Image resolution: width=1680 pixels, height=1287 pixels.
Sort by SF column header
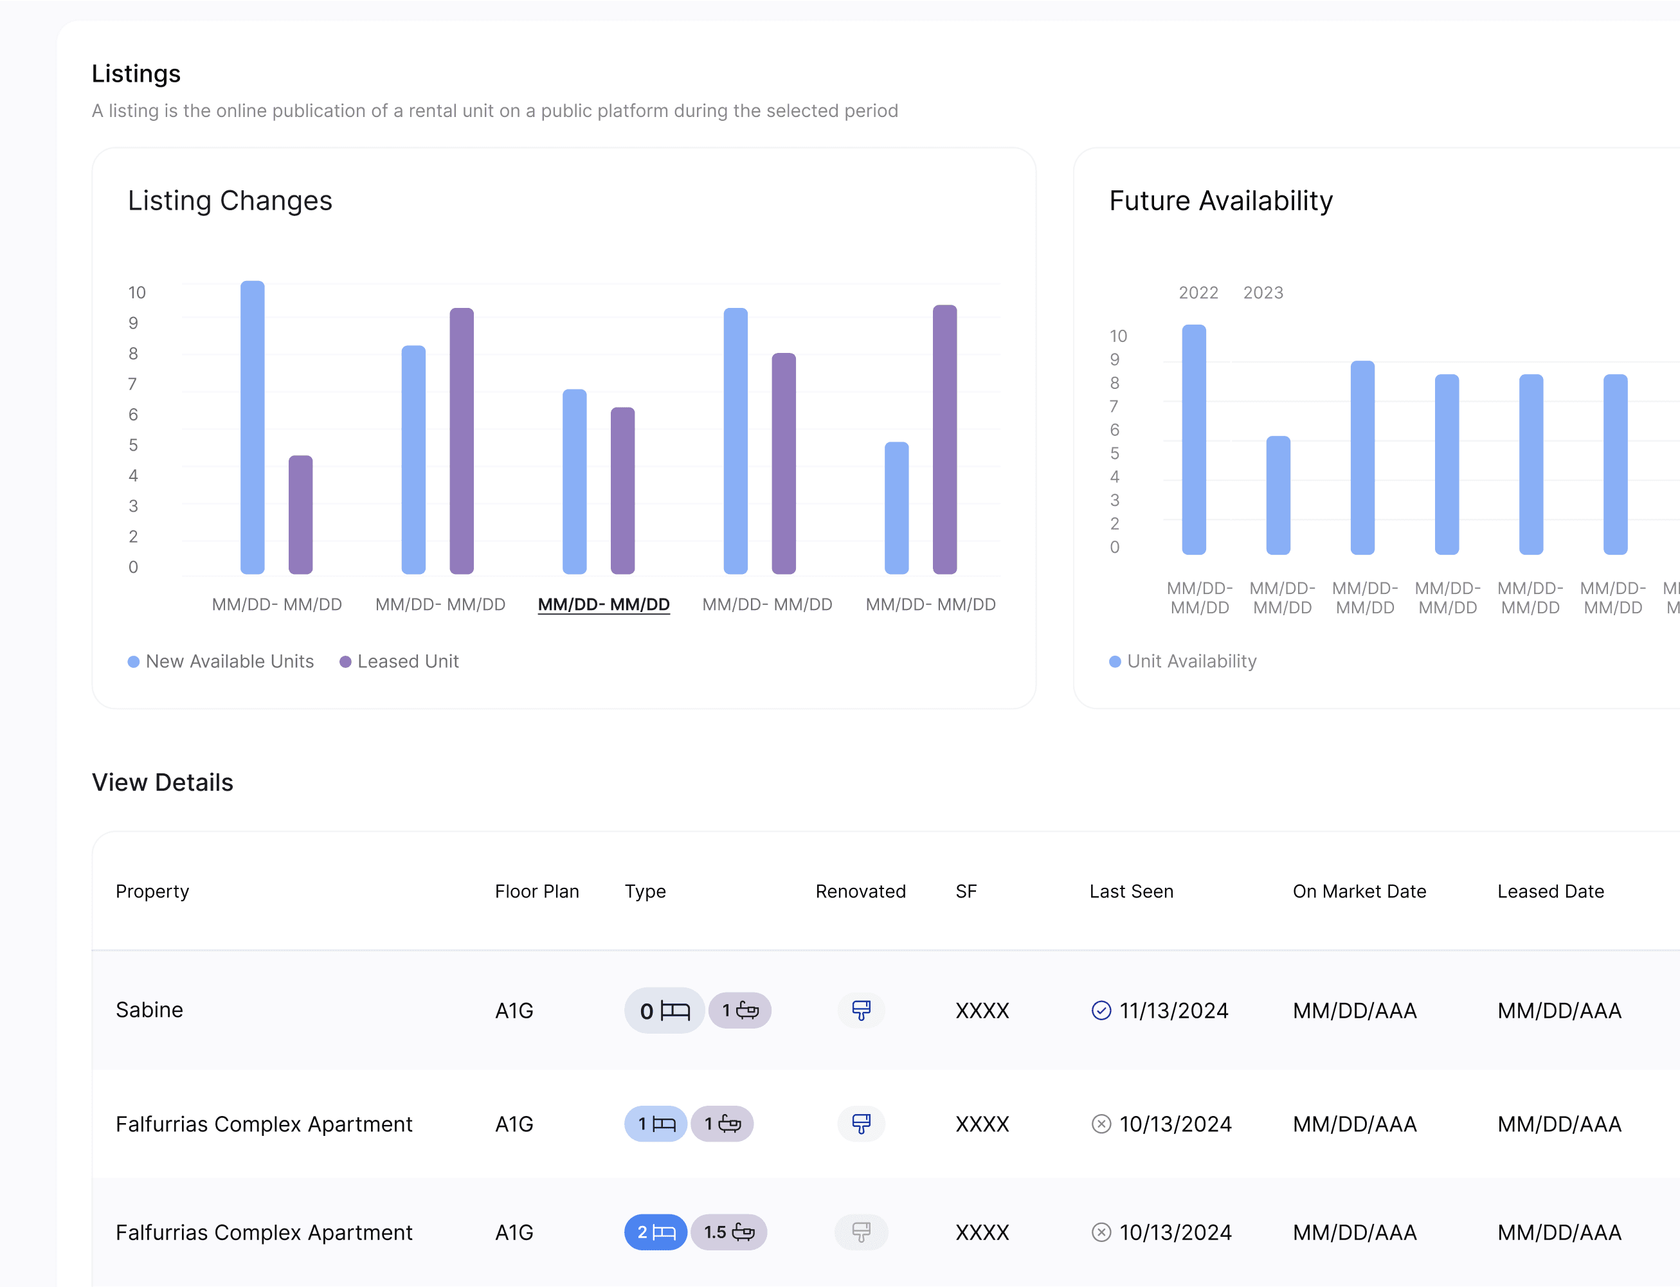pos(966,891)
